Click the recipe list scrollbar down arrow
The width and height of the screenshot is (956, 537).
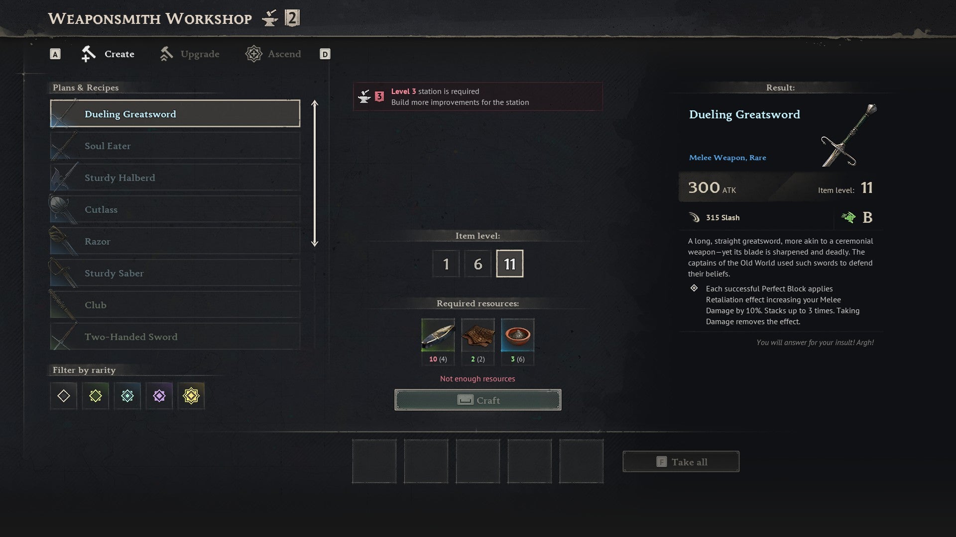[315, 242]
